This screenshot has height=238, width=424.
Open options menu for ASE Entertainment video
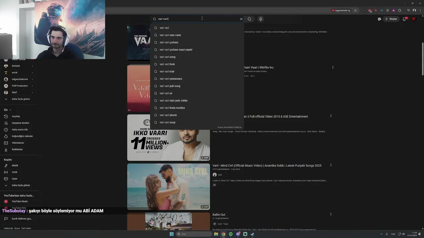(331, 116)
